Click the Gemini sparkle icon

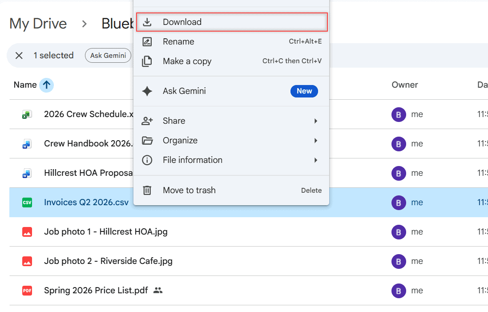147,91
